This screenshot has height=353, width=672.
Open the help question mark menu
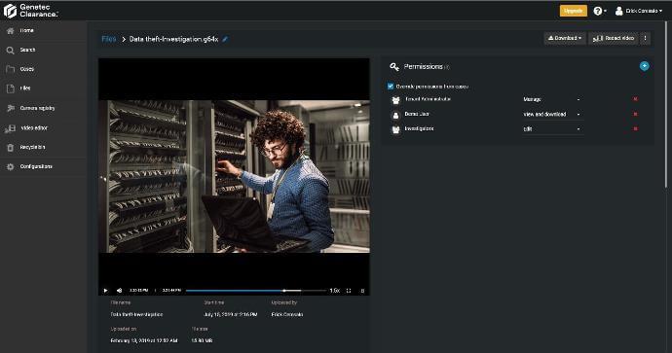pos(600,11)
